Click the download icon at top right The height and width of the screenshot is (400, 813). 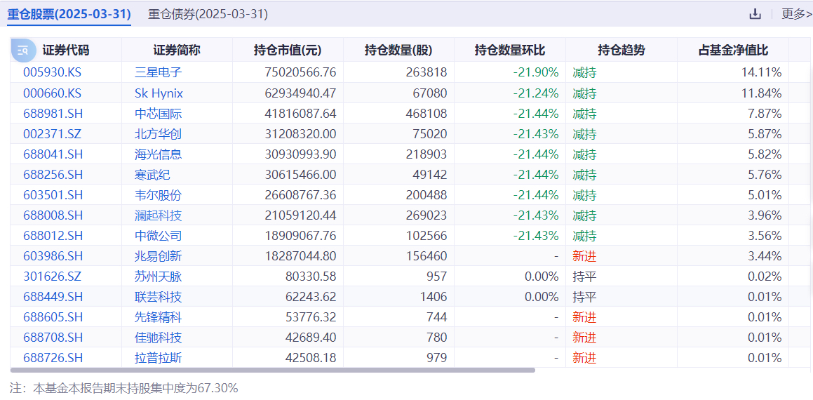tap(755, 14)
